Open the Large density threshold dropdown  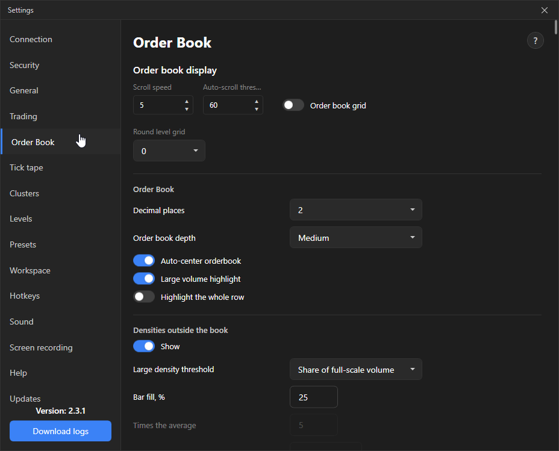coord(356,370)
